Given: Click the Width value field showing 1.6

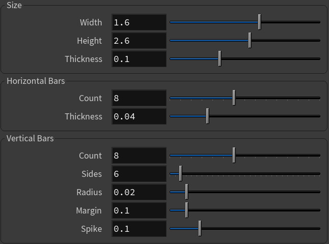Looking at the screenshot, I should 139,22.
